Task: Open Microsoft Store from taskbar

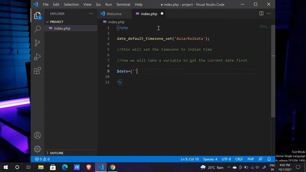Action: [x=53, y=167]
